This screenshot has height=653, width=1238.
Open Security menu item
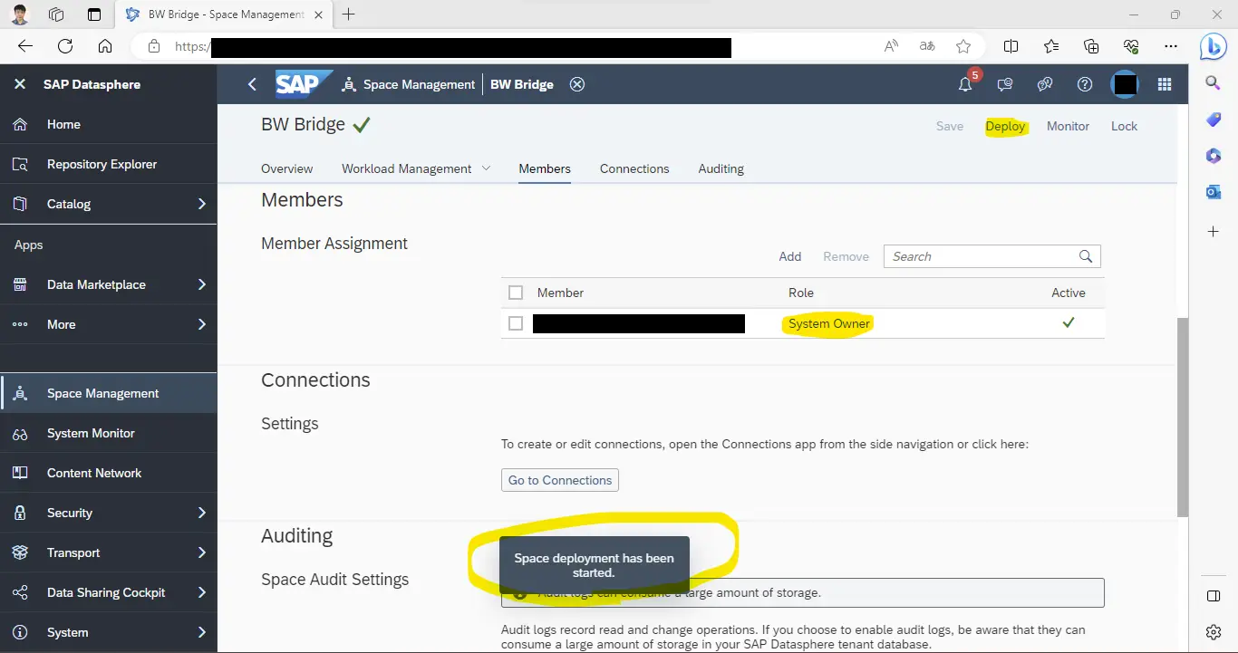(x=109, y=513)
